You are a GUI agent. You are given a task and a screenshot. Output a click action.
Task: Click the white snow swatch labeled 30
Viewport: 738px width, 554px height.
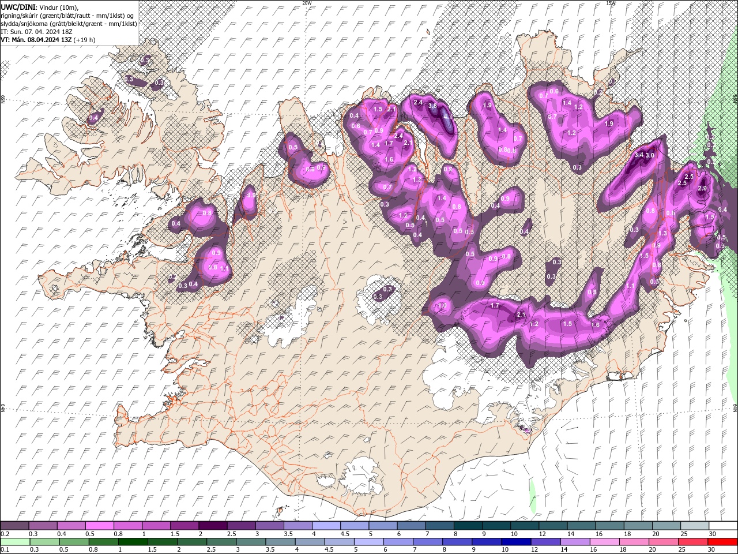(722, 526)
